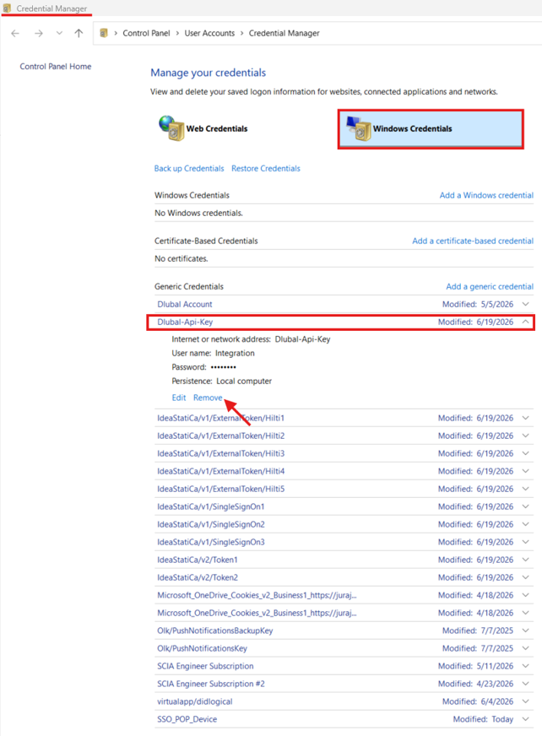Click Edit for Dlubal-Api-Key
This screenshot has width=542, height=736.
tap(179, 398)
